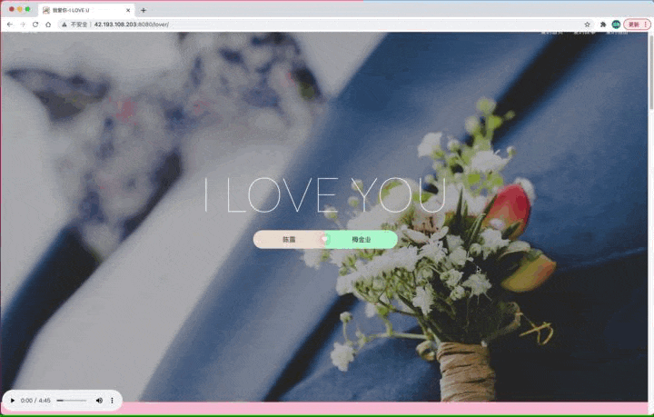
Task: Click the 0:00 / 4:45 time display
Action: (x=35, y=401)
